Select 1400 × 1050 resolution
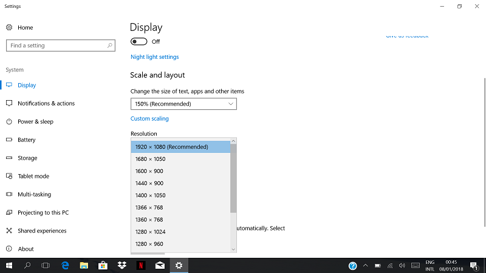 (180, 195)
